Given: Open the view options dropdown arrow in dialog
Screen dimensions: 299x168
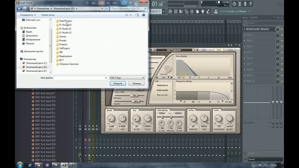Looking at the screenshot, I should (131, 15).
